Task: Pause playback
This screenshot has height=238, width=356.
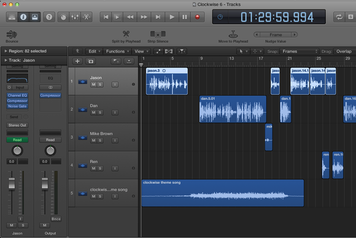Action: (185, 17)
